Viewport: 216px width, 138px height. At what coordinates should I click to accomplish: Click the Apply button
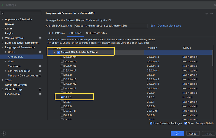pos(209,133)
